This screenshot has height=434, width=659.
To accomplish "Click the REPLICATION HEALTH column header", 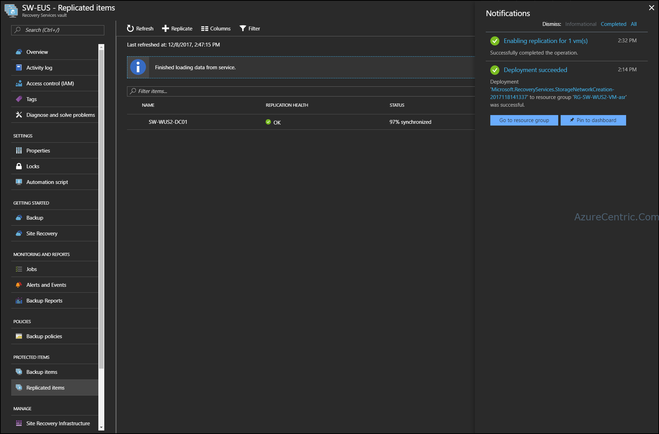I will click(x=287, y=105).
